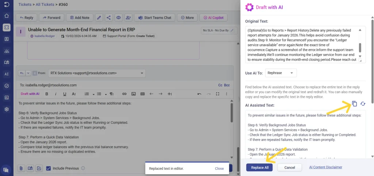Apply underline formatting in reply editor

(64, 94)
